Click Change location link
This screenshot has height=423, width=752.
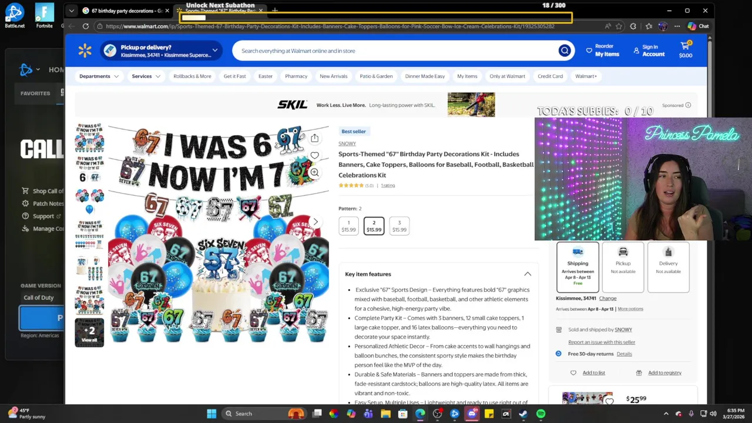[x=607, y=298]
